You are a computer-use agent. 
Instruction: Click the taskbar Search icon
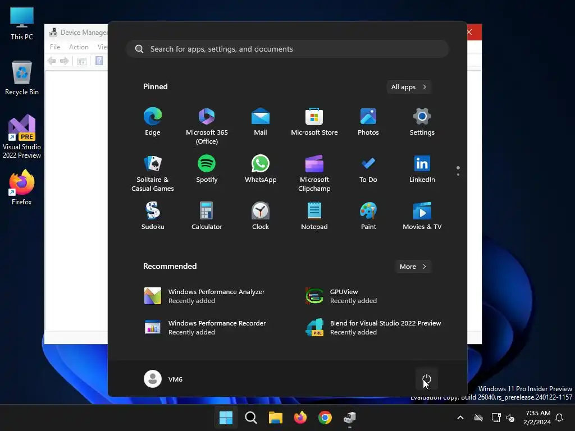[x=251, y=418]
